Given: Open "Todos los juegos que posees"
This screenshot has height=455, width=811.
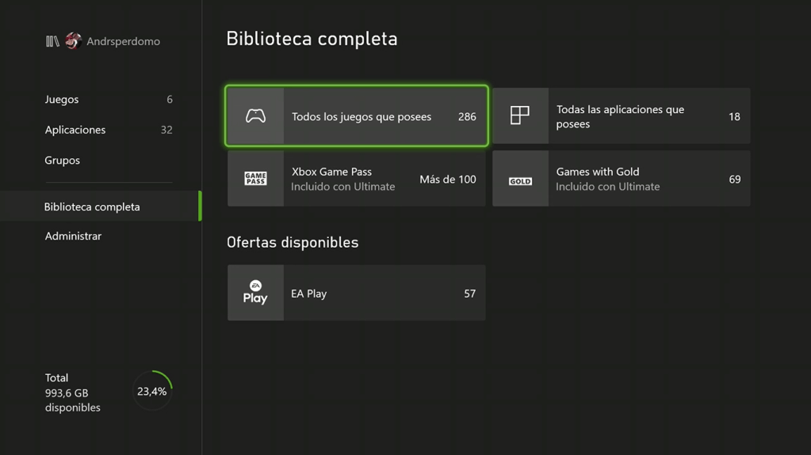Looking at the screenshot, I should (362, 116).
